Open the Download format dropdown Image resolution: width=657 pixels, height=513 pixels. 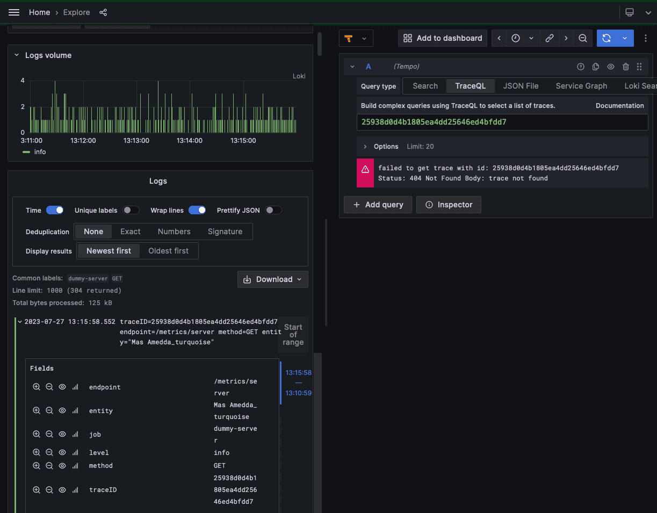click(299, 279)
